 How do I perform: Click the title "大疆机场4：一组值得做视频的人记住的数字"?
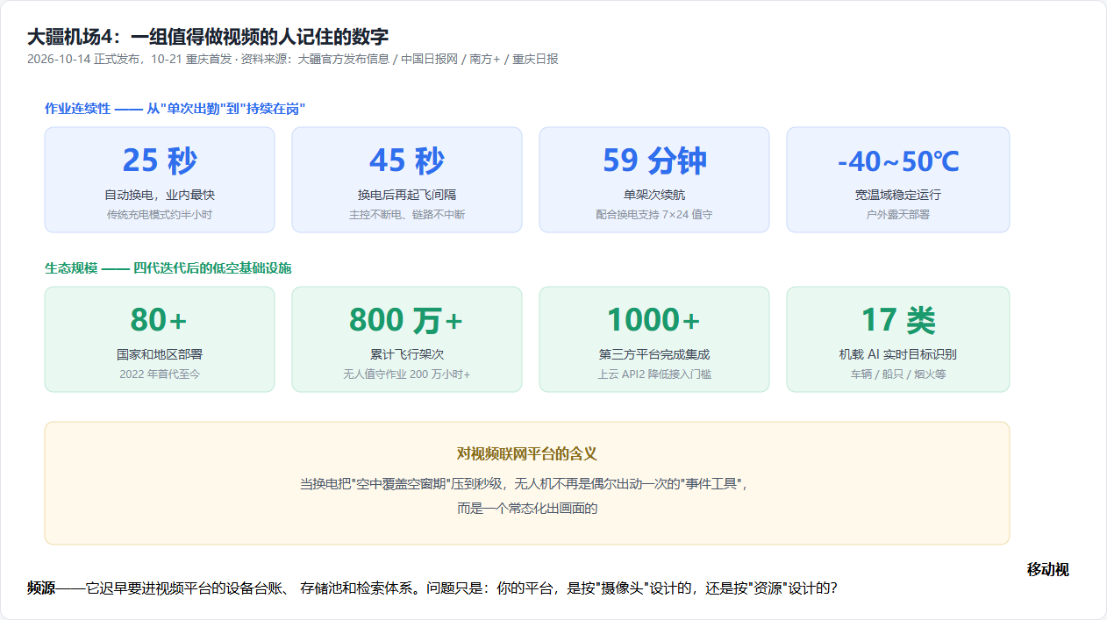coord(208,37)
